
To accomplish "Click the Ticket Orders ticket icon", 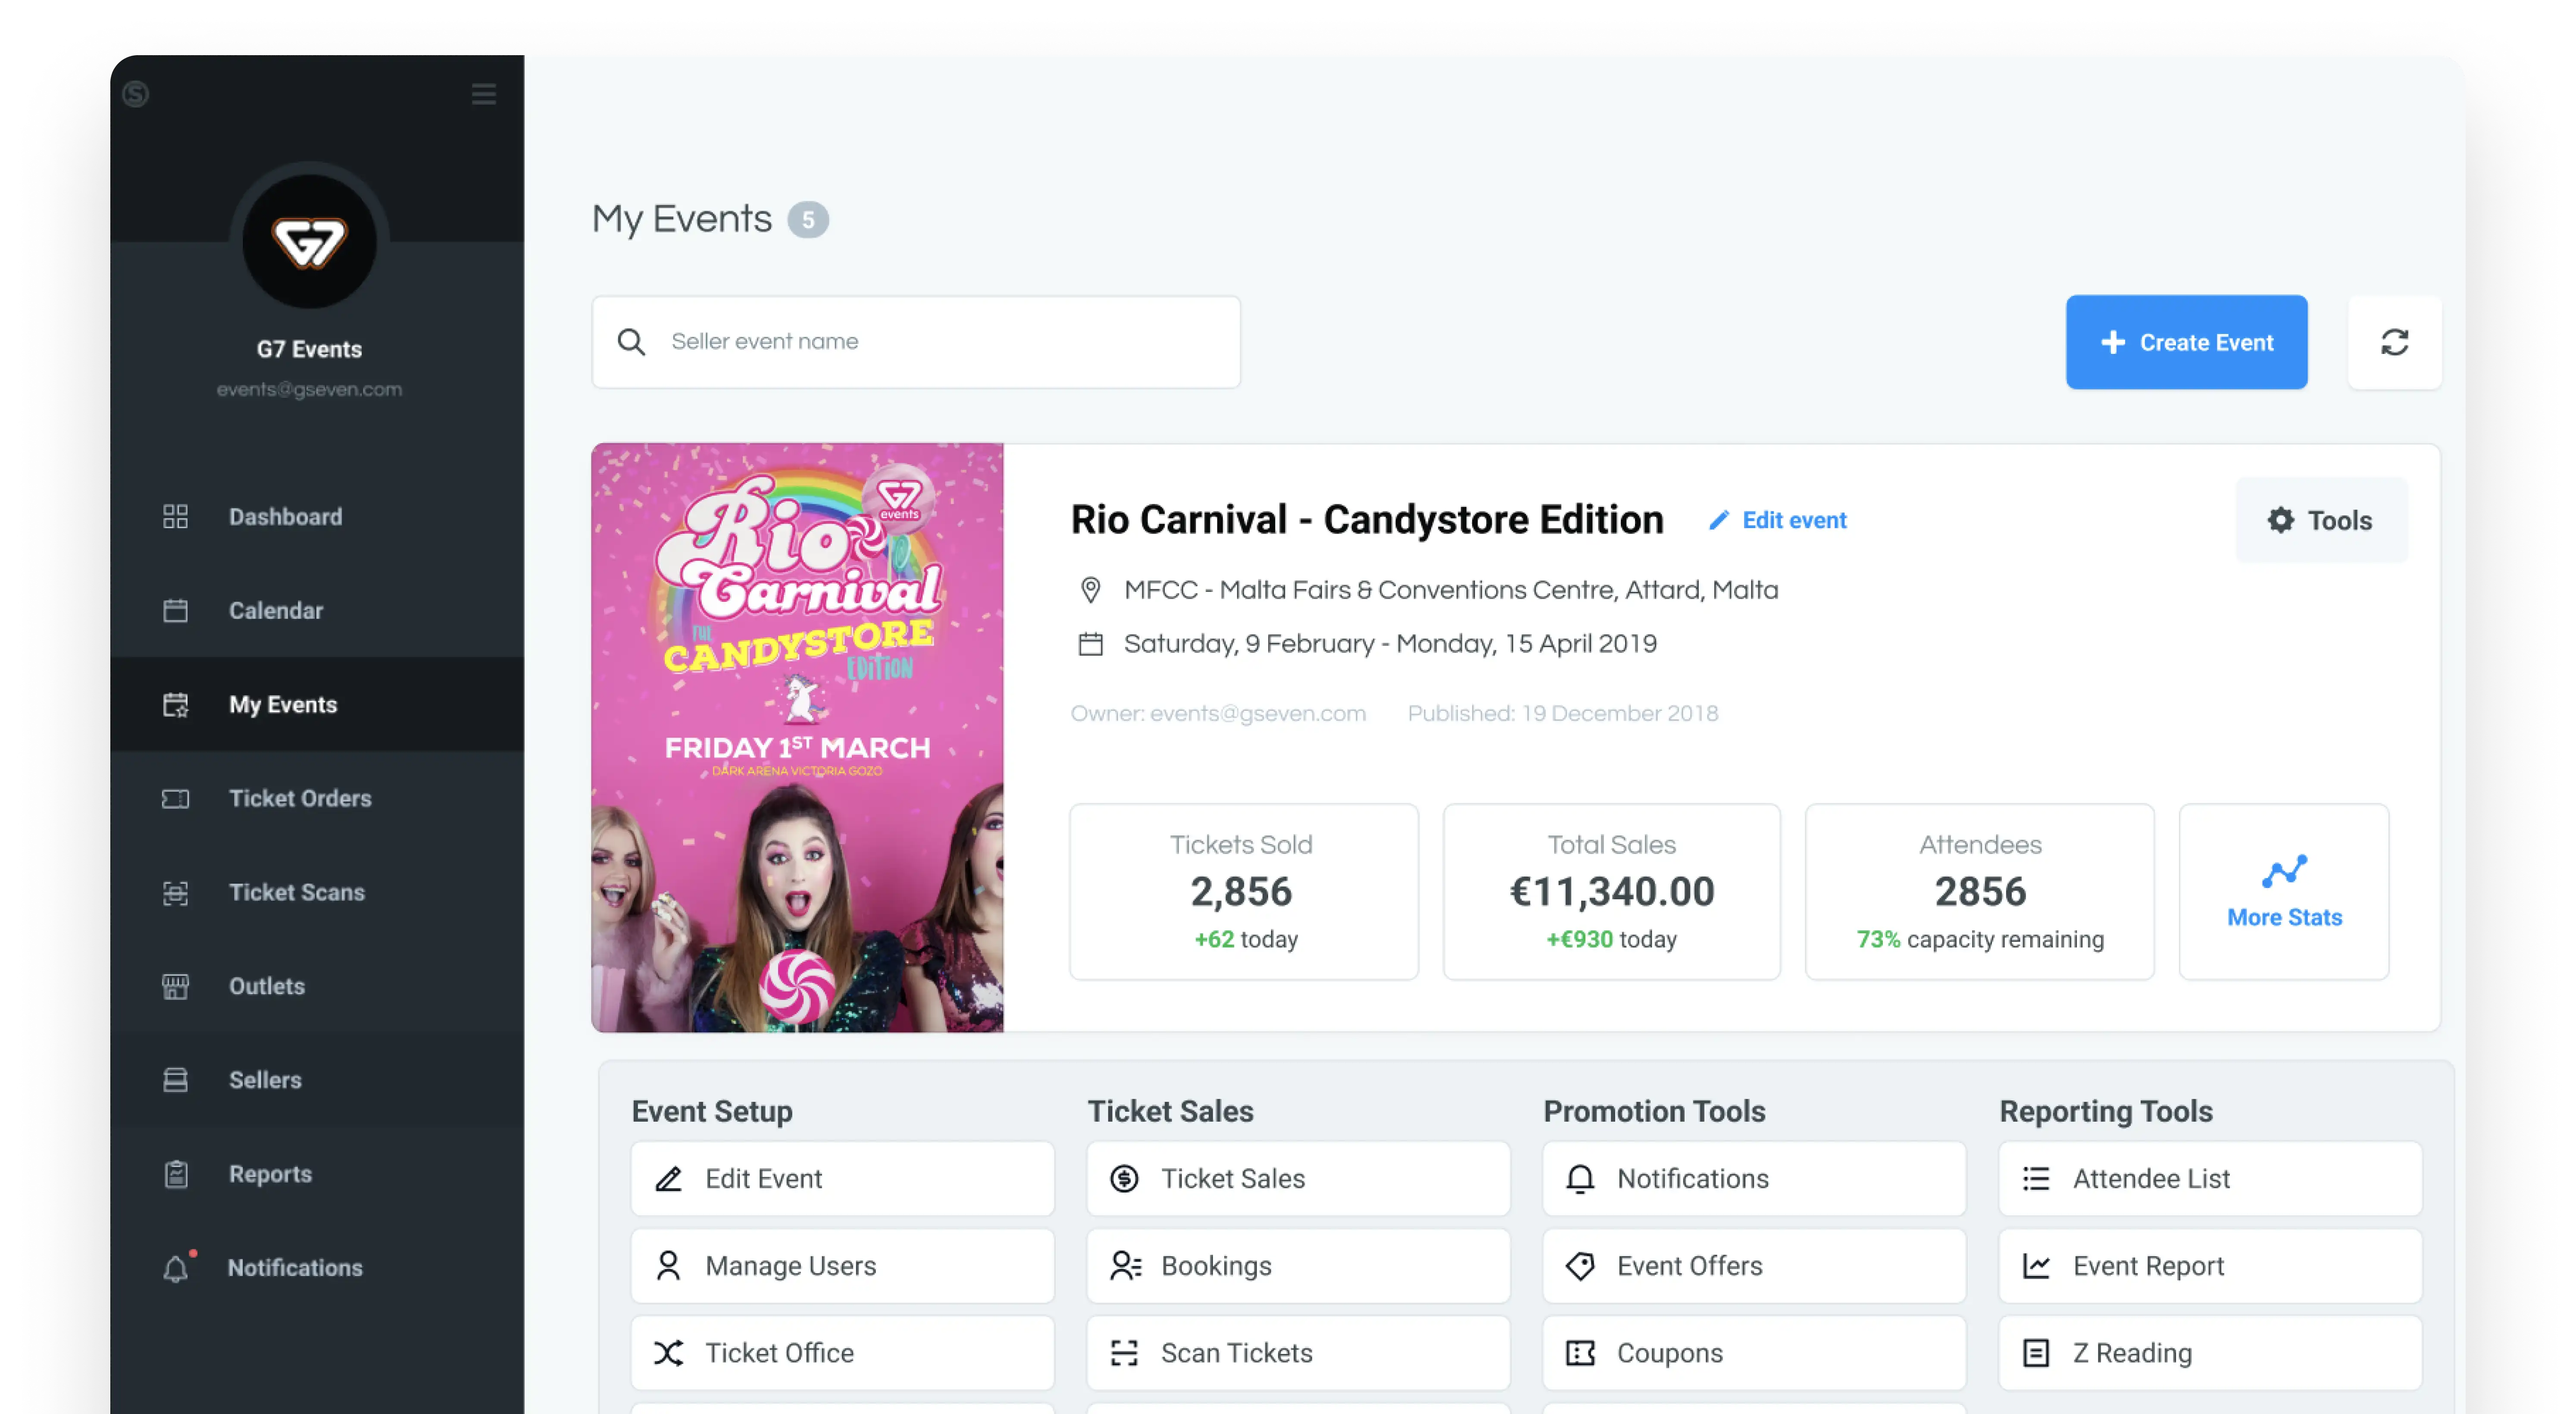I will pos(175,799).
